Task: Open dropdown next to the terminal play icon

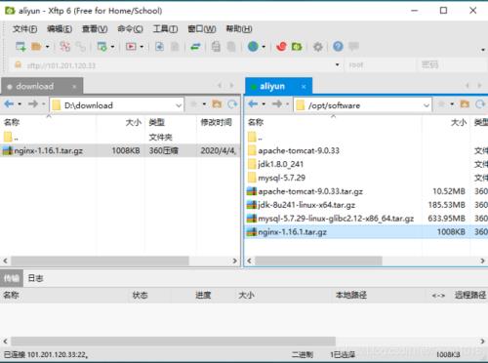Action: (x=142, y=47)
